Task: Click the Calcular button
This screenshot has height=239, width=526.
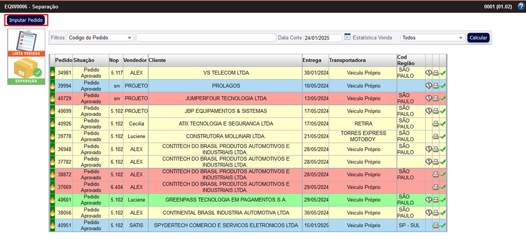Action: (x=478, y=38)
